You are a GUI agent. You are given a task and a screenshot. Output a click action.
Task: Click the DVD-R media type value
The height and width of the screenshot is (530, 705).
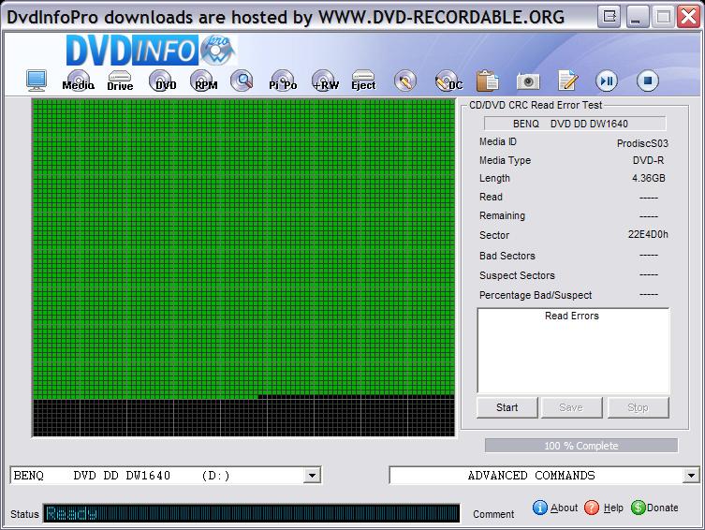(x=648, y=160)
